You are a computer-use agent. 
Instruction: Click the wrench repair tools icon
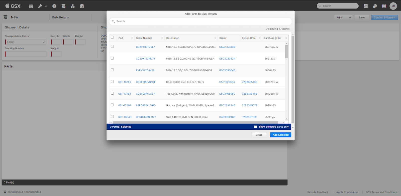pyautogui.click(x=40, y=6)
